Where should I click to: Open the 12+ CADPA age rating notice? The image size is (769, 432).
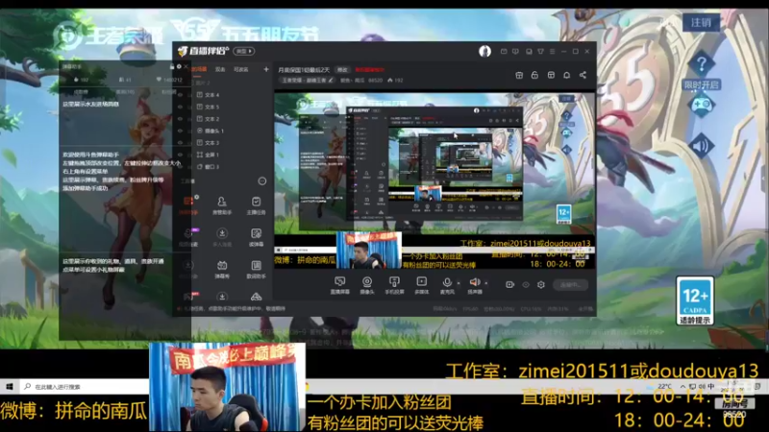694,300
